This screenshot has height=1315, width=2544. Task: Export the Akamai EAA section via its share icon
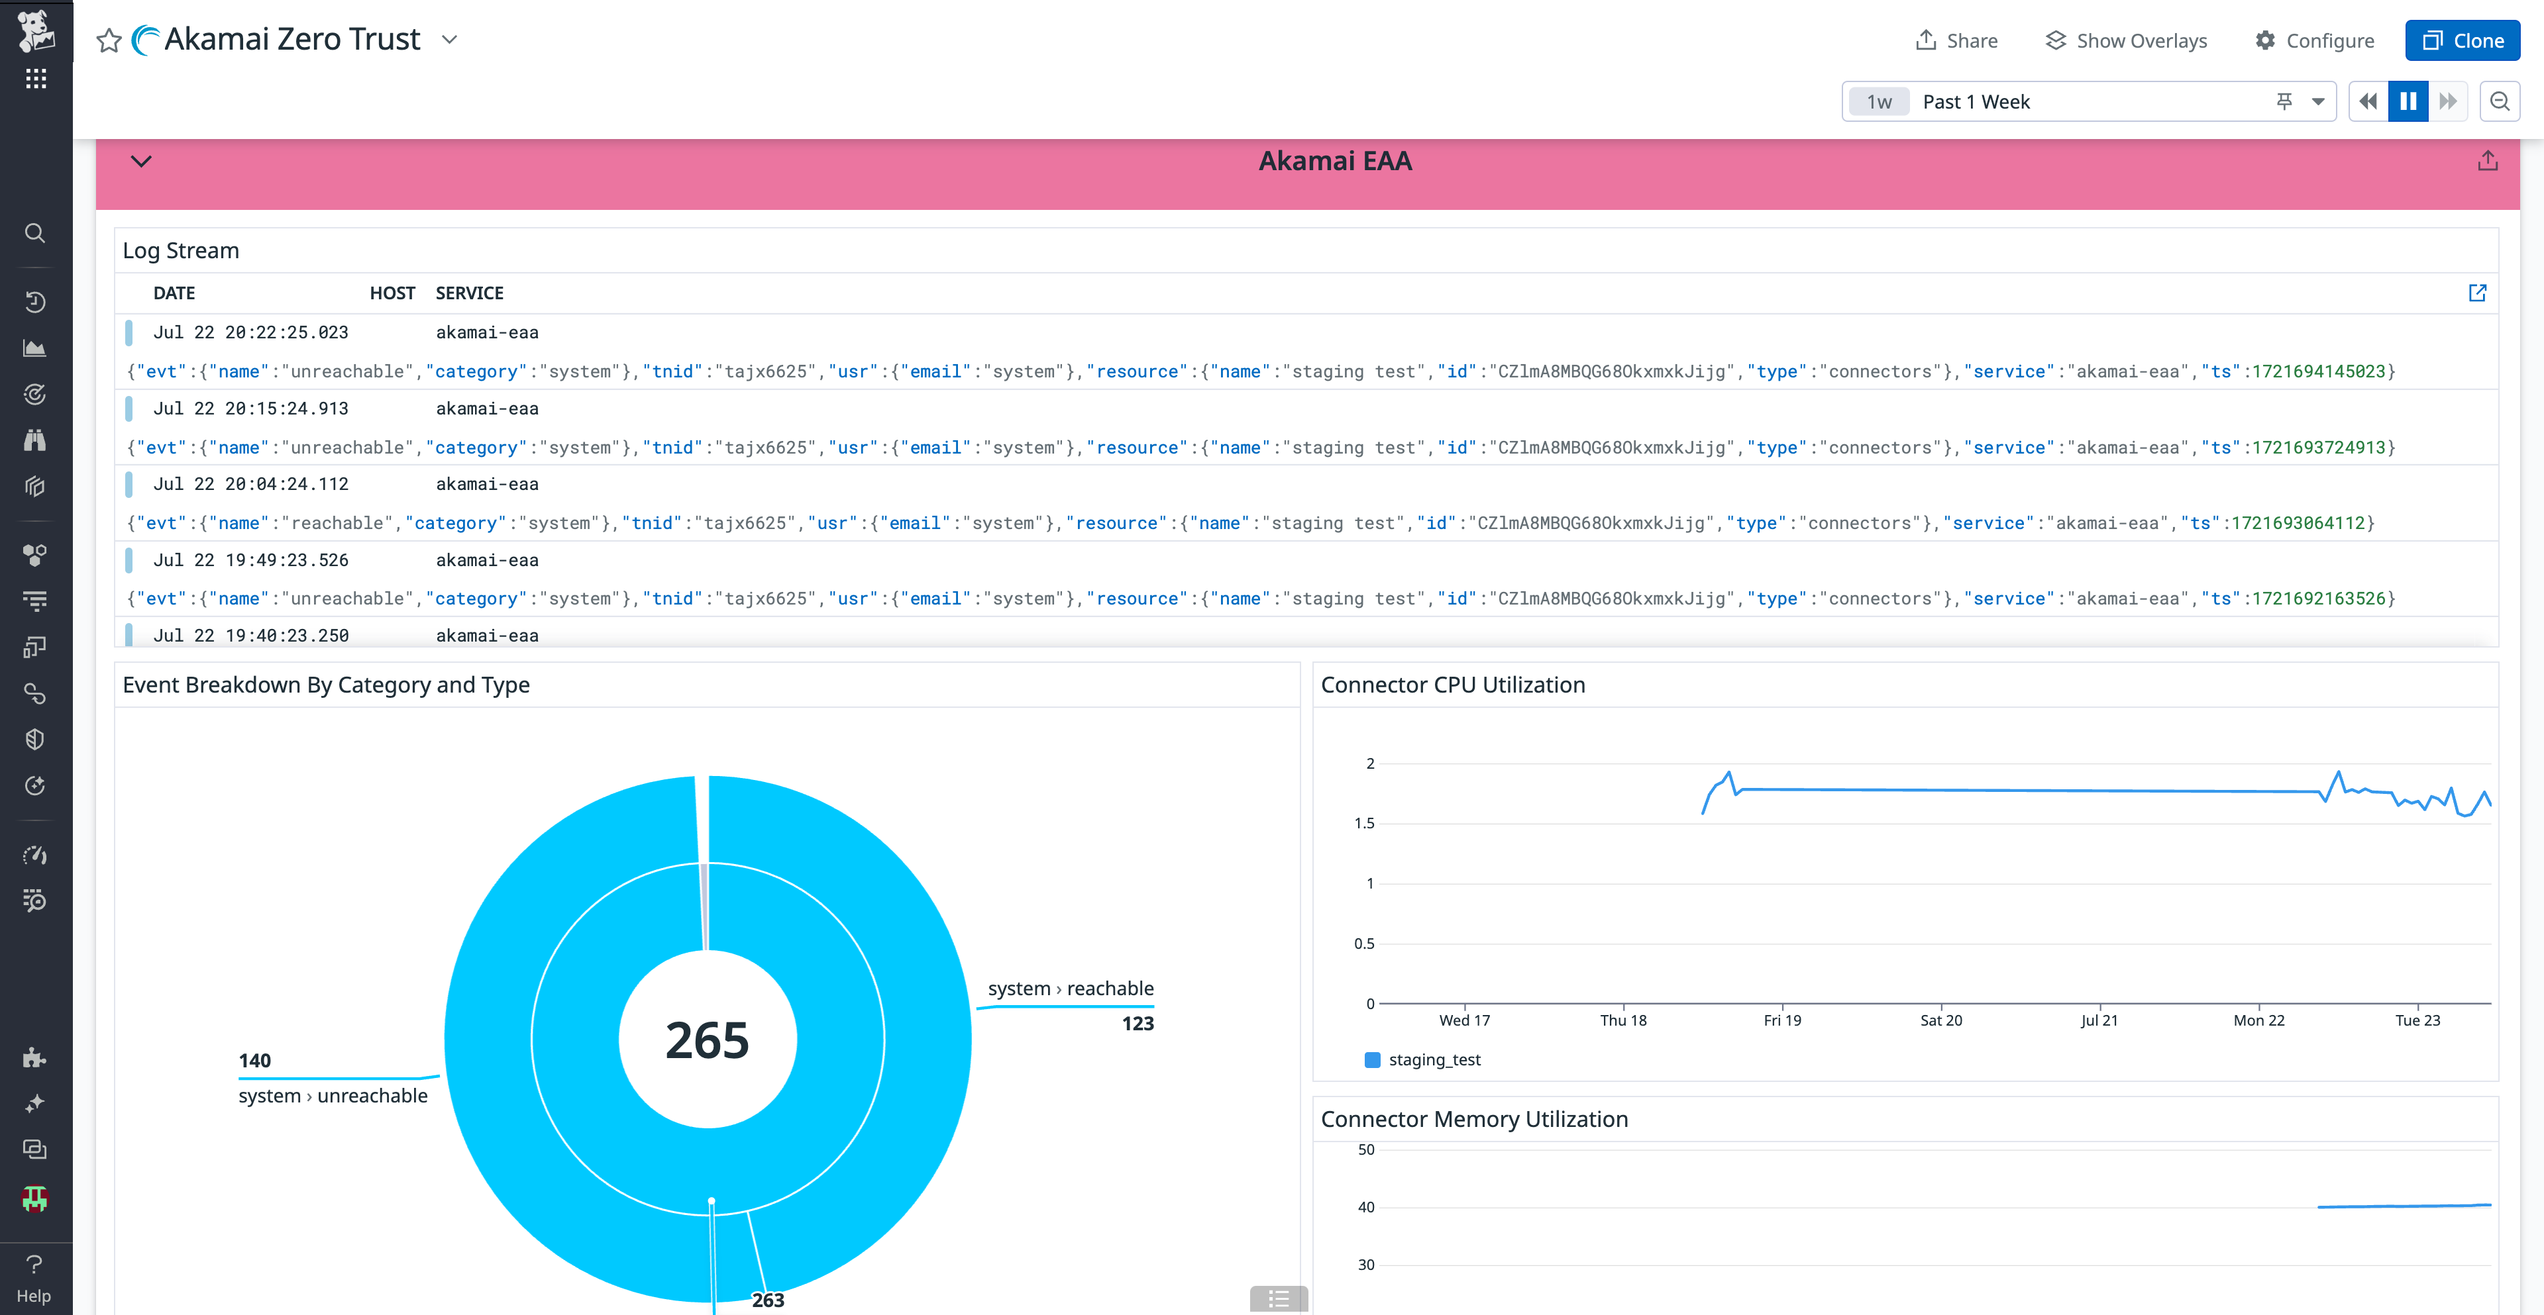click(x=2488, y=160)
